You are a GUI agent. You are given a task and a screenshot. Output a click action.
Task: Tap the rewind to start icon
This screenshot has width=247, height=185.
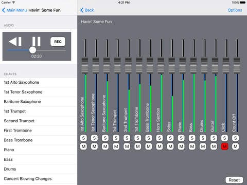point(15,42)
